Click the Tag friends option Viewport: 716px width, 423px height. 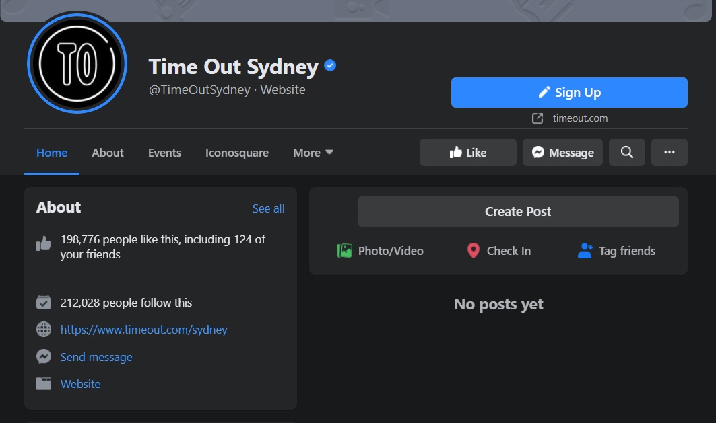click(616, 251)
